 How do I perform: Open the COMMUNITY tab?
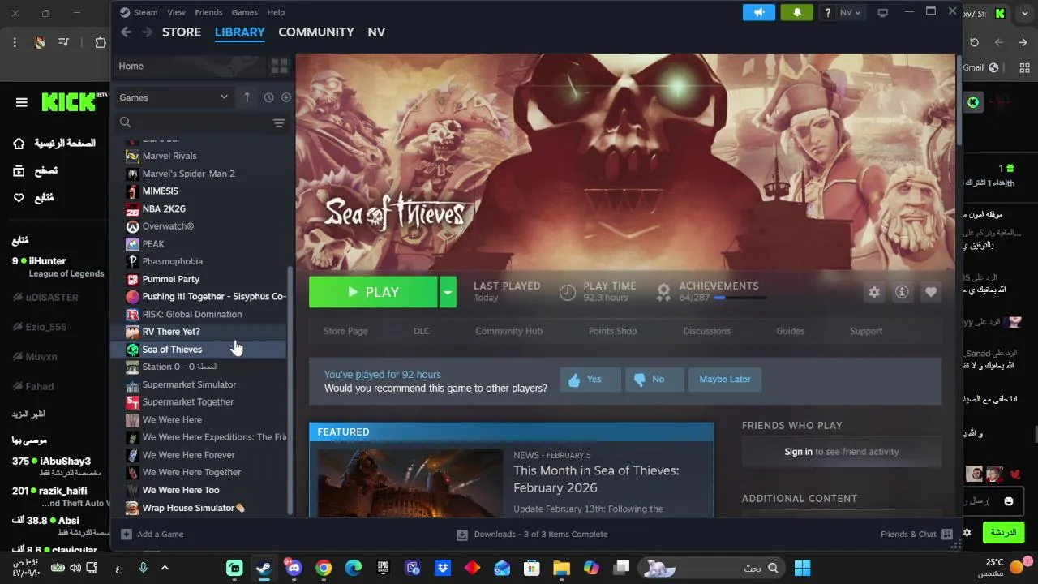click(316, 32)
